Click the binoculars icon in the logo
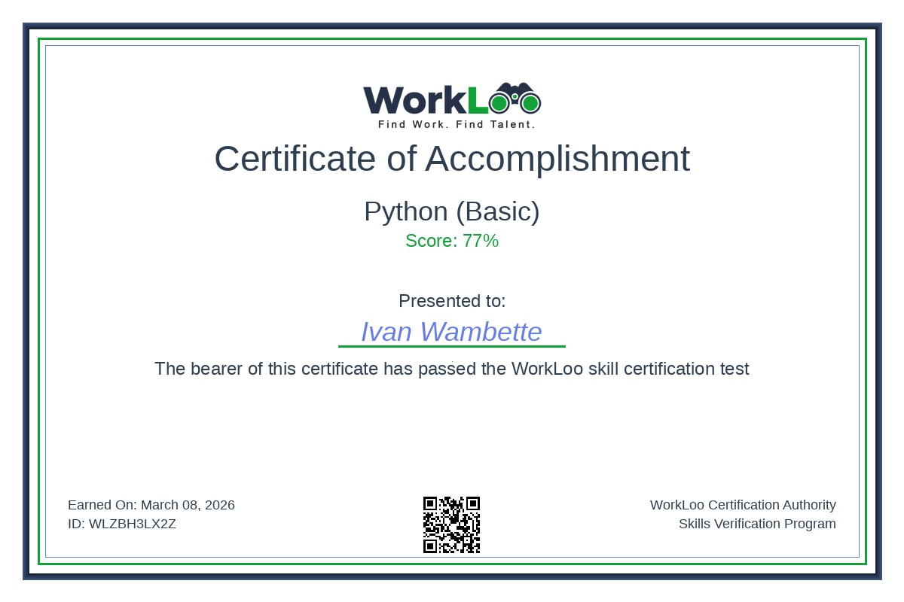 515,98
